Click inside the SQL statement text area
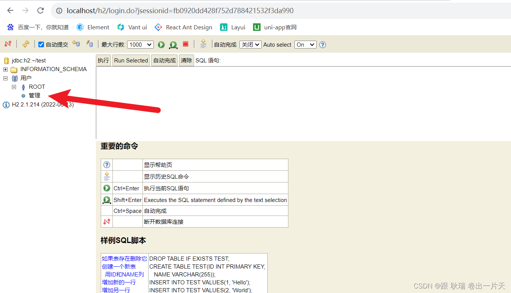The height and width of the screenshot is (293, 511). coord(303,103)
